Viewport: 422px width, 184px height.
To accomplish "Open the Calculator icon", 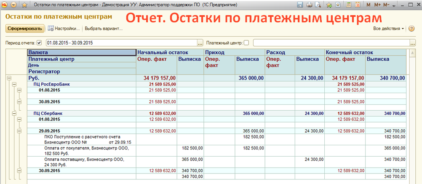I will click(349, 5).
